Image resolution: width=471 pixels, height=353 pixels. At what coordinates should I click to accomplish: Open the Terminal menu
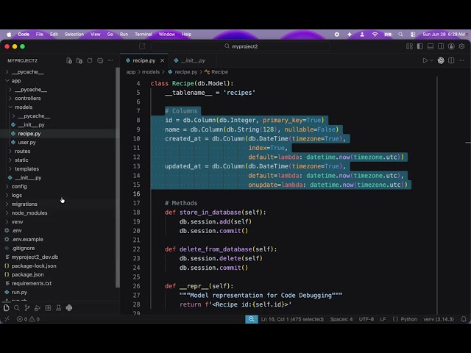pos(143,35)
